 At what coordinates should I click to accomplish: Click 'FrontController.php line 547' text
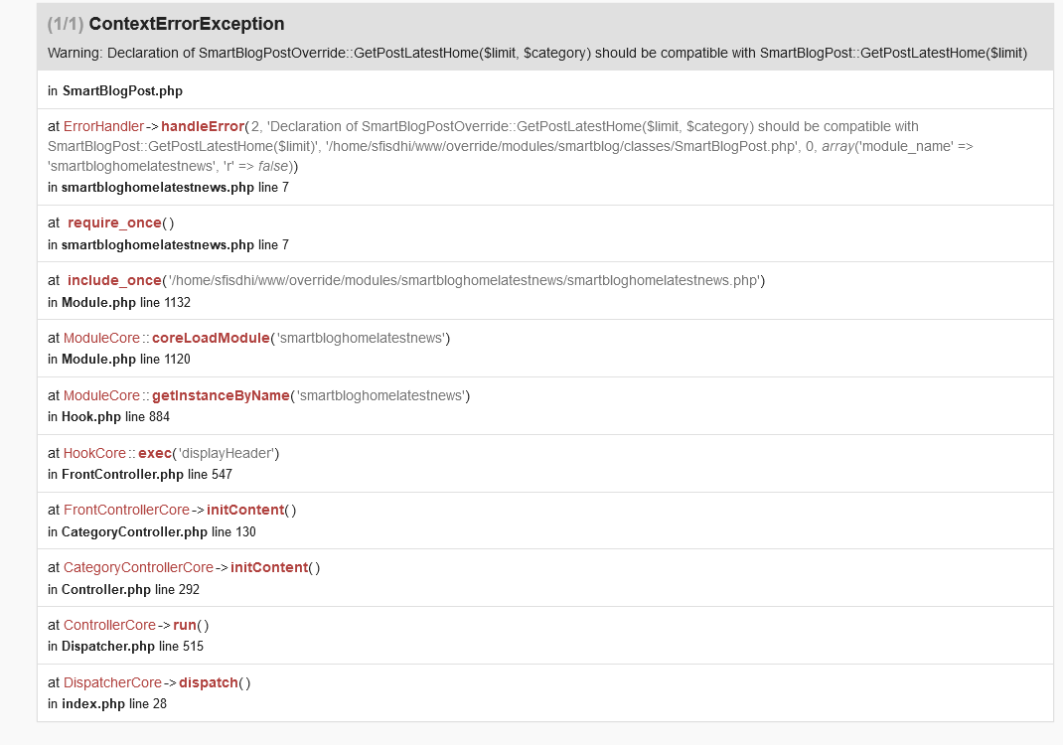(x=147, y=475)
